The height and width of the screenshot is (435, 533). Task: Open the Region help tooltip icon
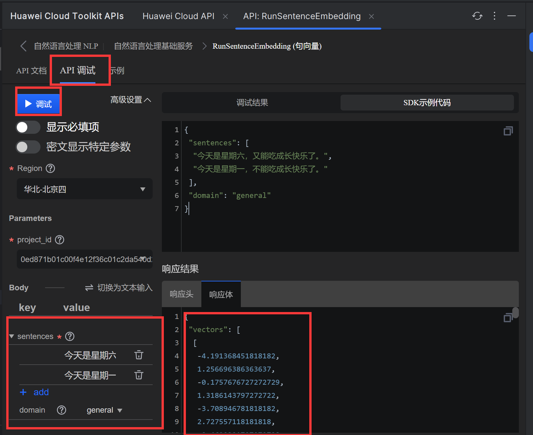[50, 168]
